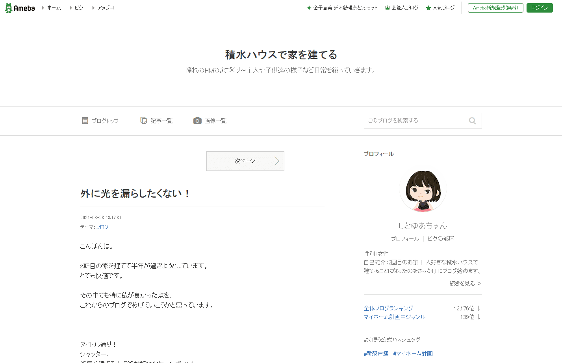This screenshot has width=562, height=363.
Task: Open プロフィール link under avatar
Action: click(405, 239)
